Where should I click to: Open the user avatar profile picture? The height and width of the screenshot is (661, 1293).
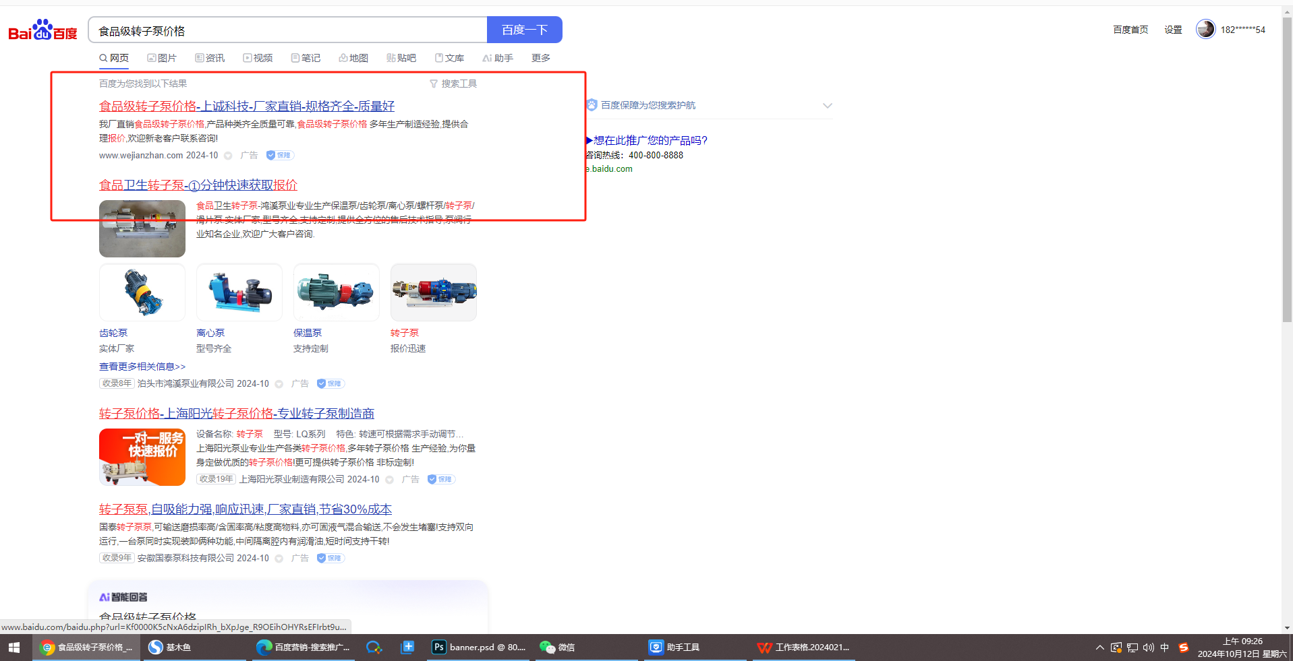[x=1205, y=29]
